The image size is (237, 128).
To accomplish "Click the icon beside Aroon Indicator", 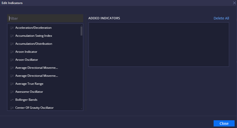I will pyautogui.click(x=12, y=52).
